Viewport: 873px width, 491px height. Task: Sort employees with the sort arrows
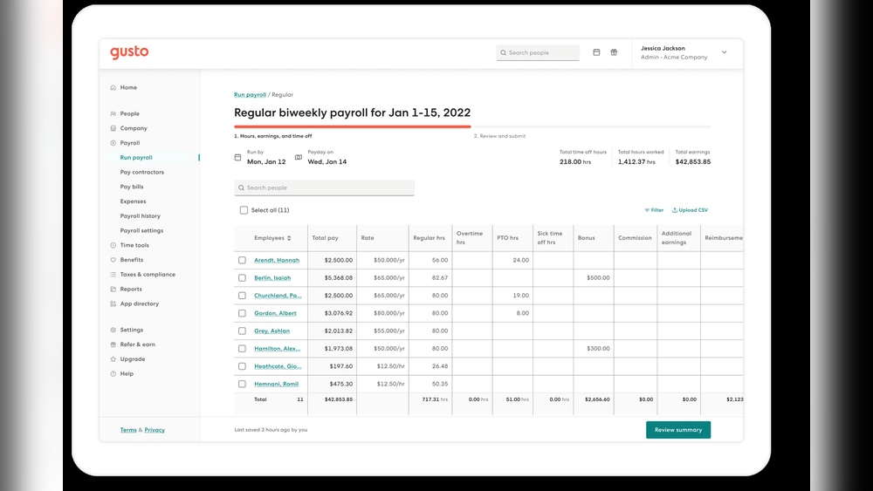pos(289,238)
